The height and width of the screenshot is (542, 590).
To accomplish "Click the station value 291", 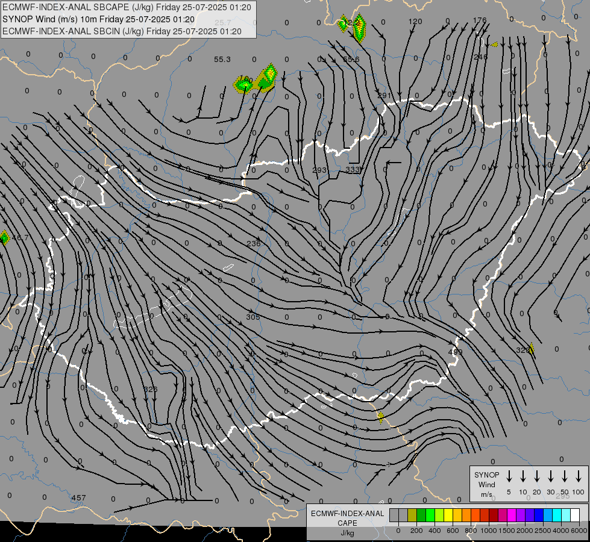I will click(x=384, y=96).
